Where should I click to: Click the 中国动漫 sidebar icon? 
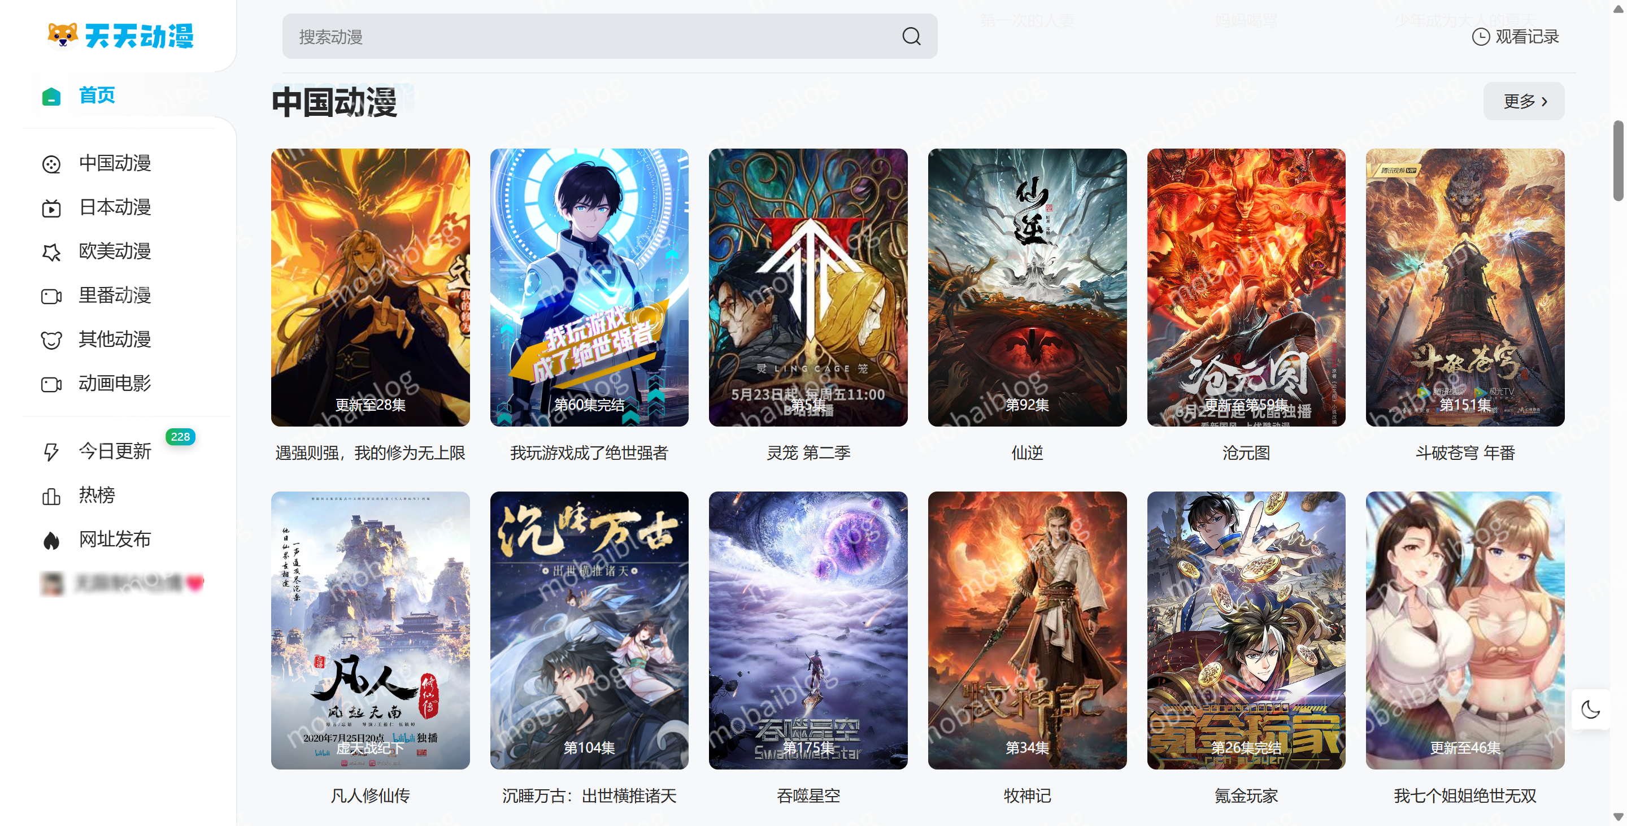click(x=51, y=164)
